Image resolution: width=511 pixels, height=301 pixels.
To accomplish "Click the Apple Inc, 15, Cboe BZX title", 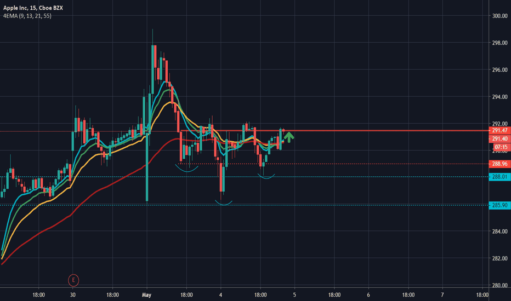I will (x=33, y=8).
